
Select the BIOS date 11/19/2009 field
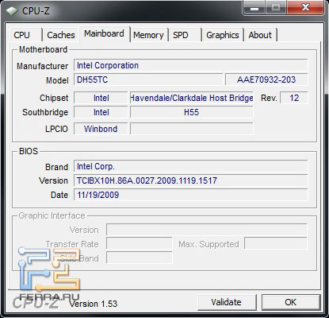click(191, 195)
